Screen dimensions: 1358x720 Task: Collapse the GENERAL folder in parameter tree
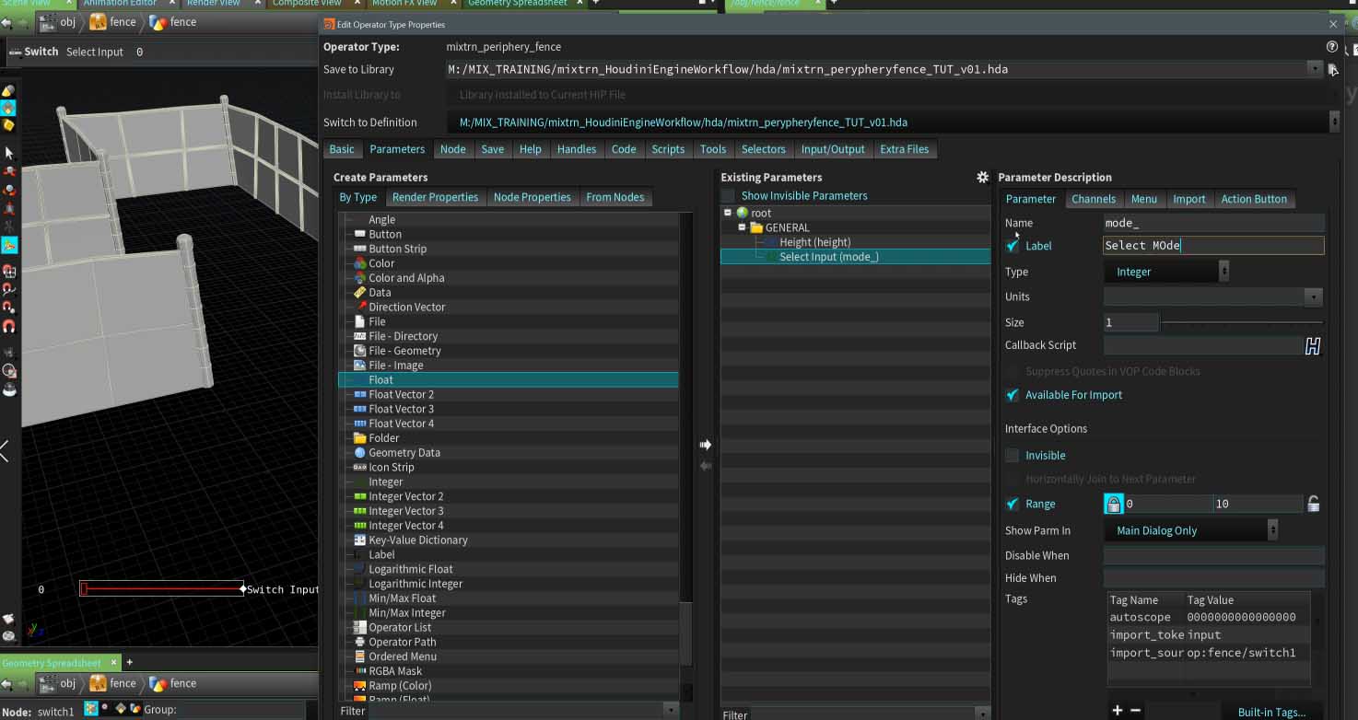coord(742,227)
